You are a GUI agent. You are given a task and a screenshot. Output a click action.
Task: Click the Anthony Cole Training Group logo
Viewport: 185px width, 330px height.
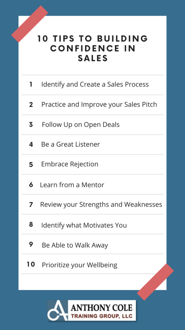92,310
